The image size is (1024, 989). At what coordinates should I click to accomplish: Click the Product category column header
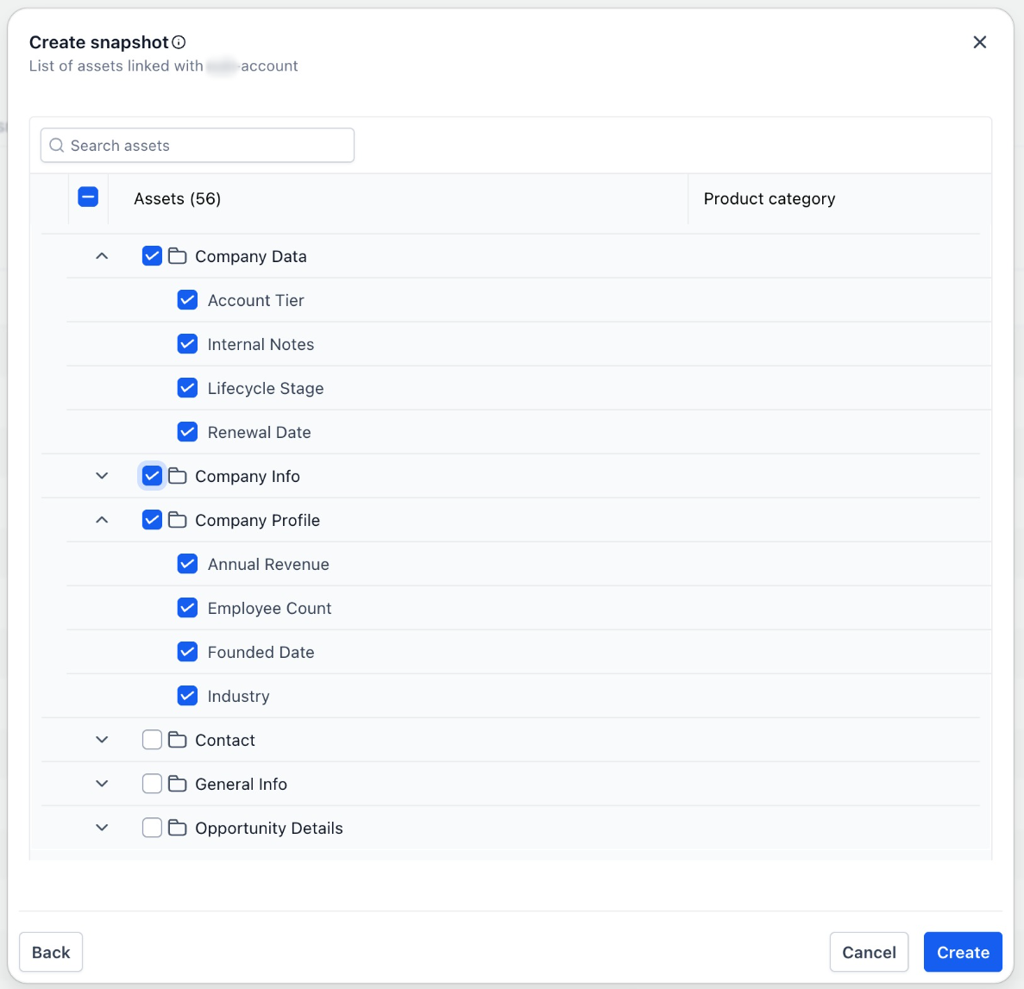coord(770,198)
